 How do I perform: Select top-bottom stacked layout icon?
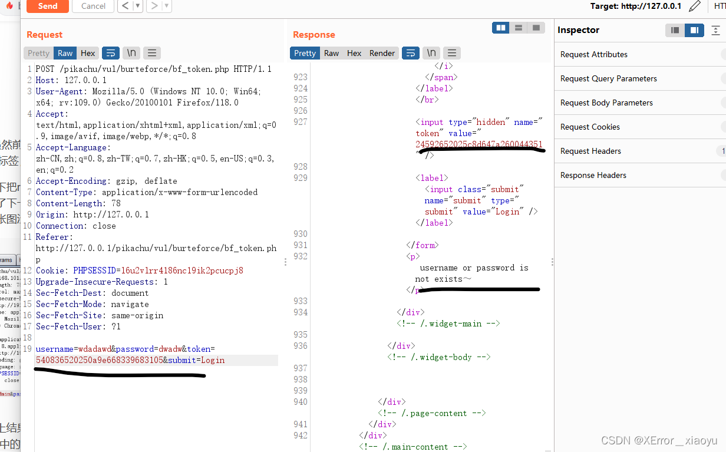[519, 28]
